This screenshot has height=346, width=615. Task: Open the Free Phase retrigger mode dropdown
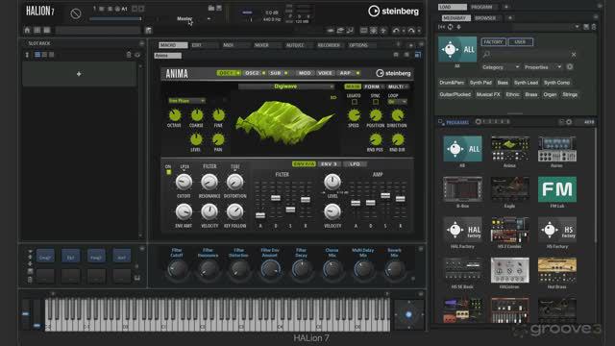pos(186,101)
